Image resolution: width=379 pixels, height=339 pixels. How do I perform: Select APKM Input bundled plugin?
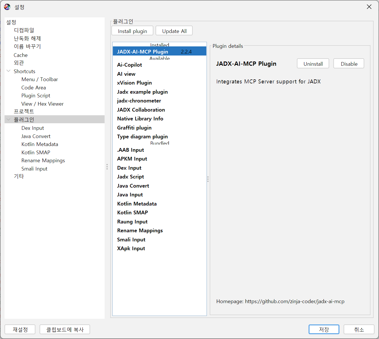pos(159,159)
